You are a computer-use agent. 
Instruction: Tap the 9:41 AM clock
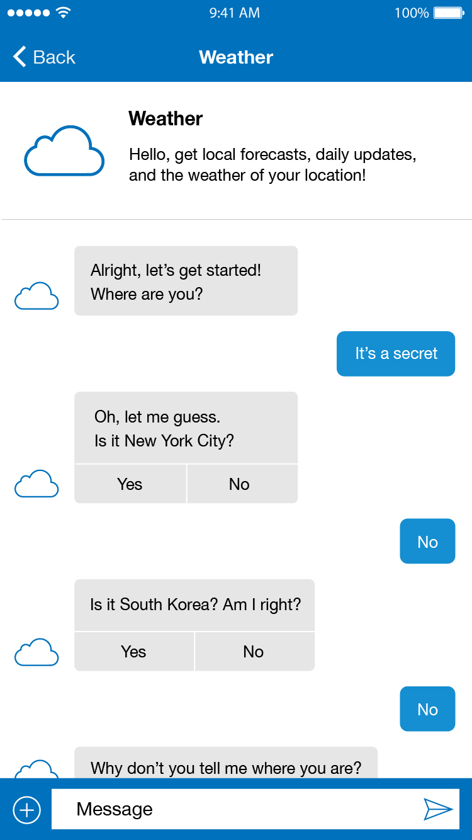click(x=235, y=13)
